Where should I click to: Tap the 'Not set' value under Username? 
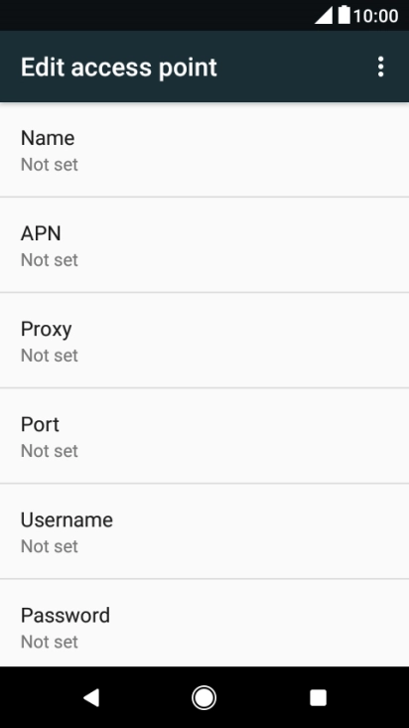tap(50, 546)
